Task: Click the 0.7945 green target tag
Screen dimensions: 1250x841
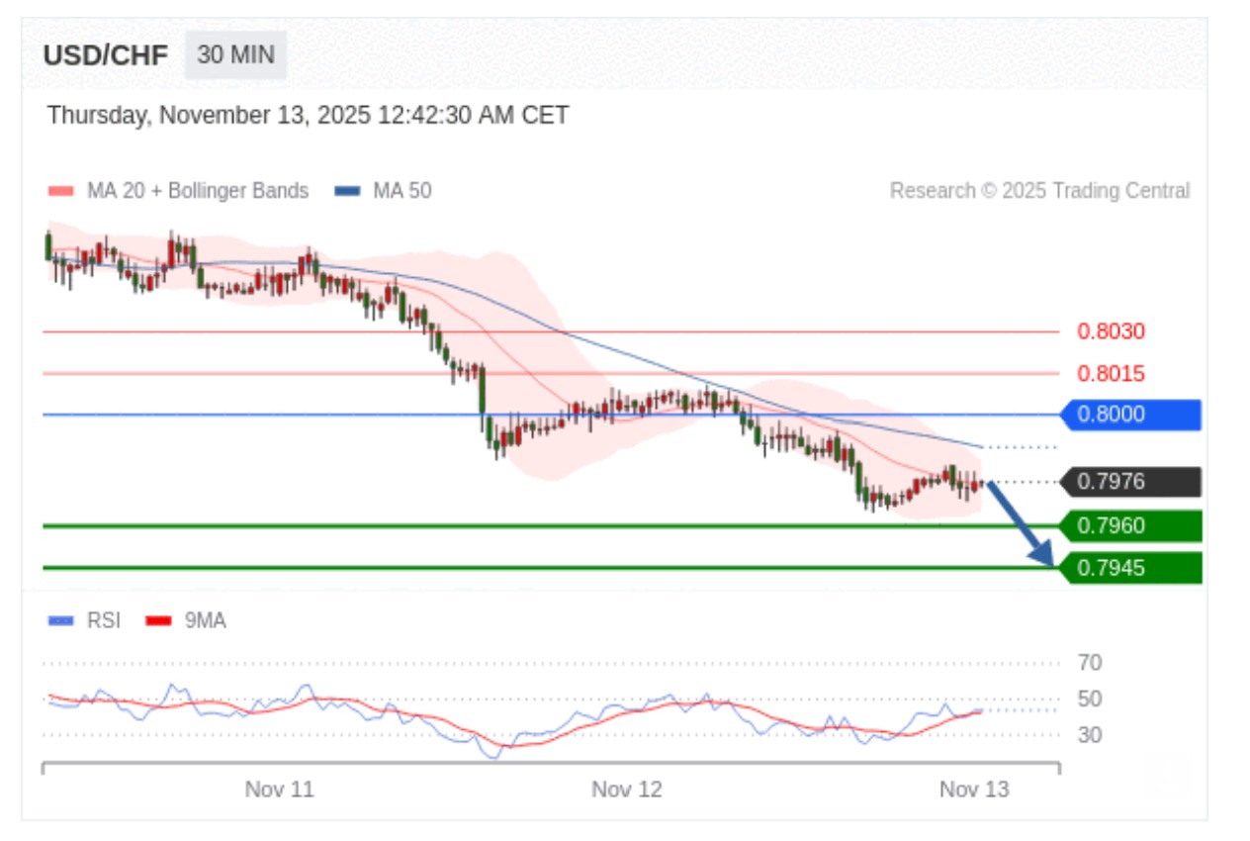Action: click(x=1130, y=568)
